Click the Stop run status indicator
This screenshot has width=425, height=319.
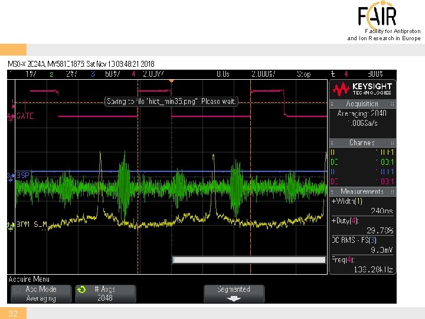[x=303, y=74]
